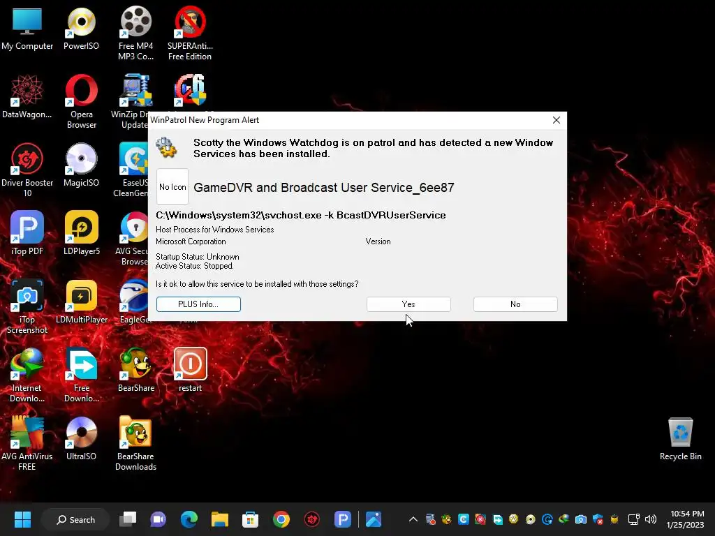The width and height of the screenshot is (715, 536).
Task: Select the PowerISO desktop shortcut
Action: tap(81, 28)
